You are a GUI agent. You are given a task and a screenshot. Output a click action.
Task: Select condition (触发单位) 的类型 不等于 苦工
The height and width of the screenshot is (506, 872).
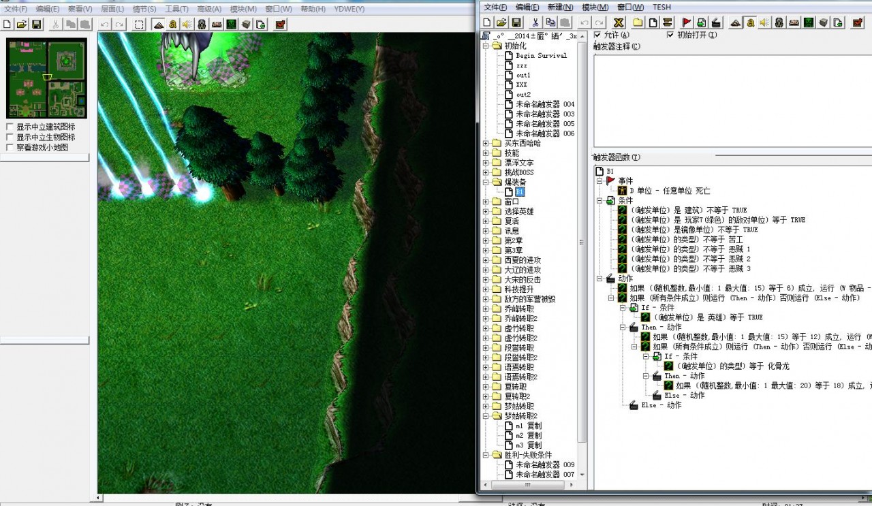(x=688, y=240)
